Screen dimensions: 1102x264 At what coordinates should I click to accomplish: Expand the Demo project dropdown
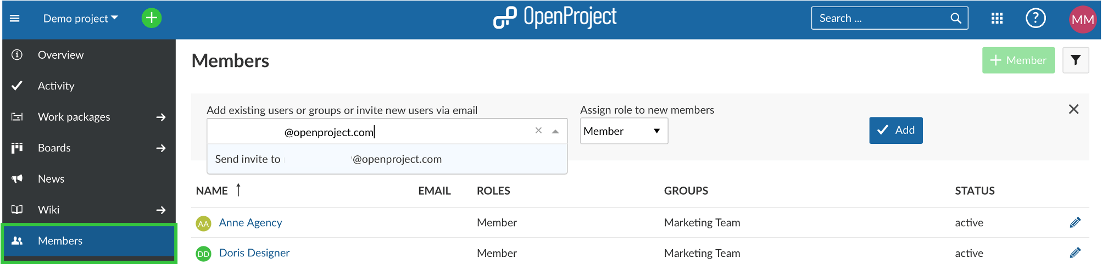pos(81,19)
